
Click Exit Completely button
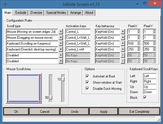click(x=139, y=111)
